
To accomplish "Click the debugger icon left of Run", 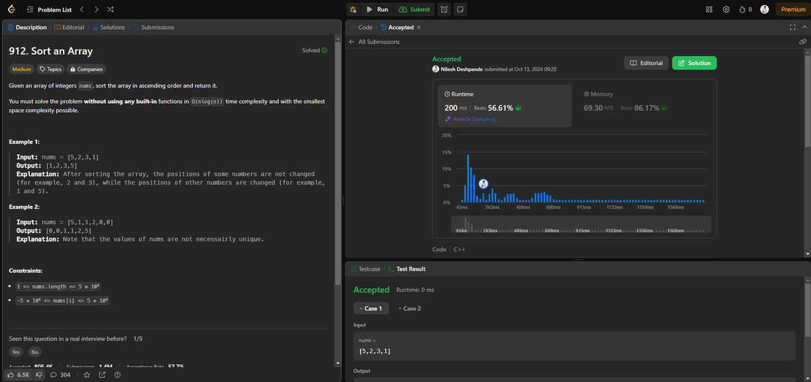I will (353, 9).
